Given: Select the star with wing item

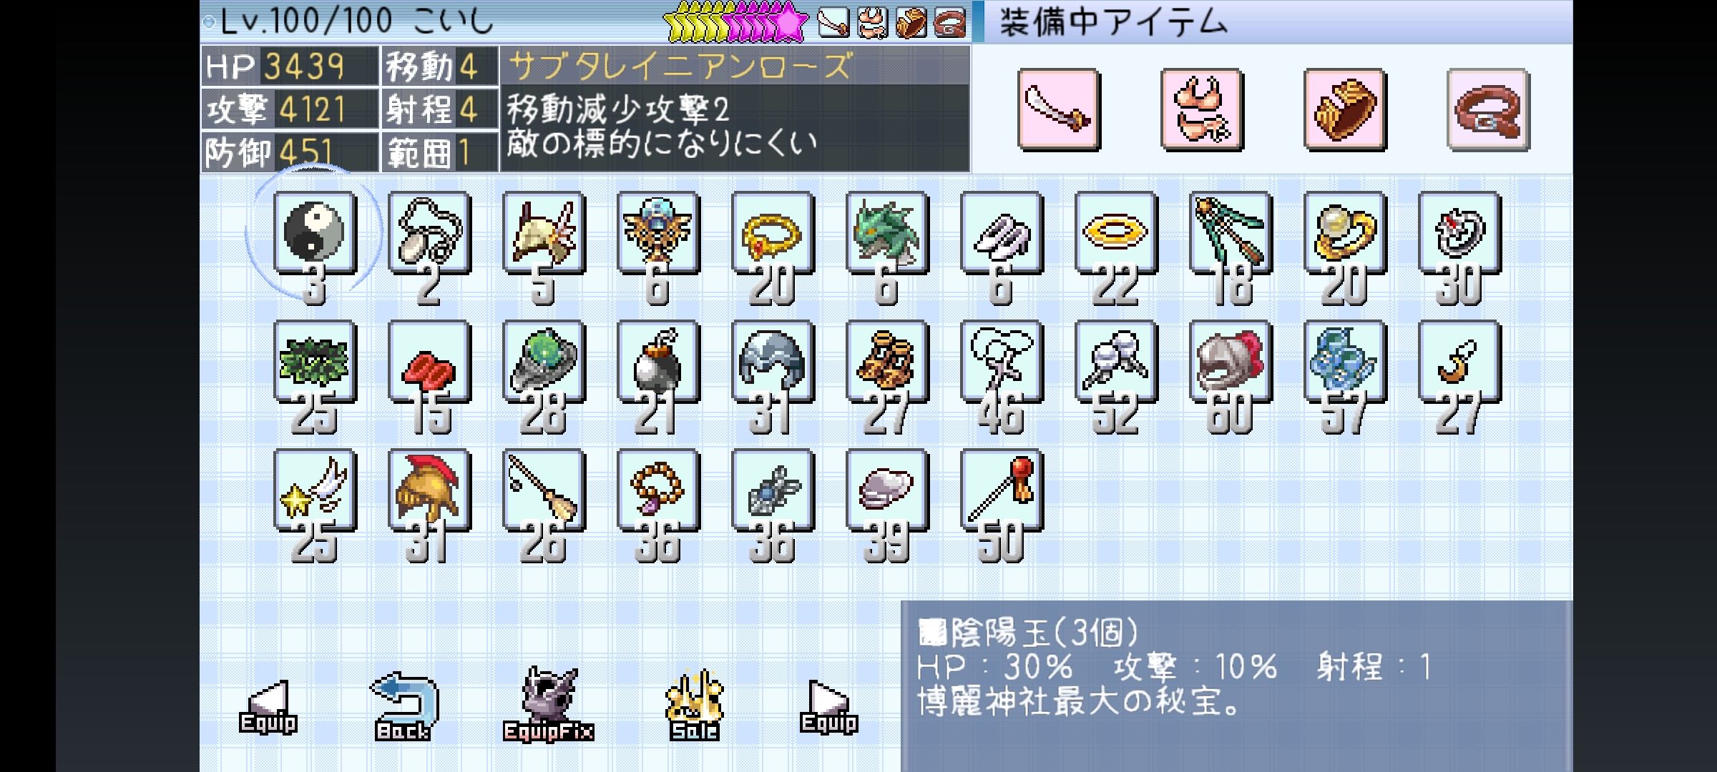Looking at the screenshot, I should [315, 490].
